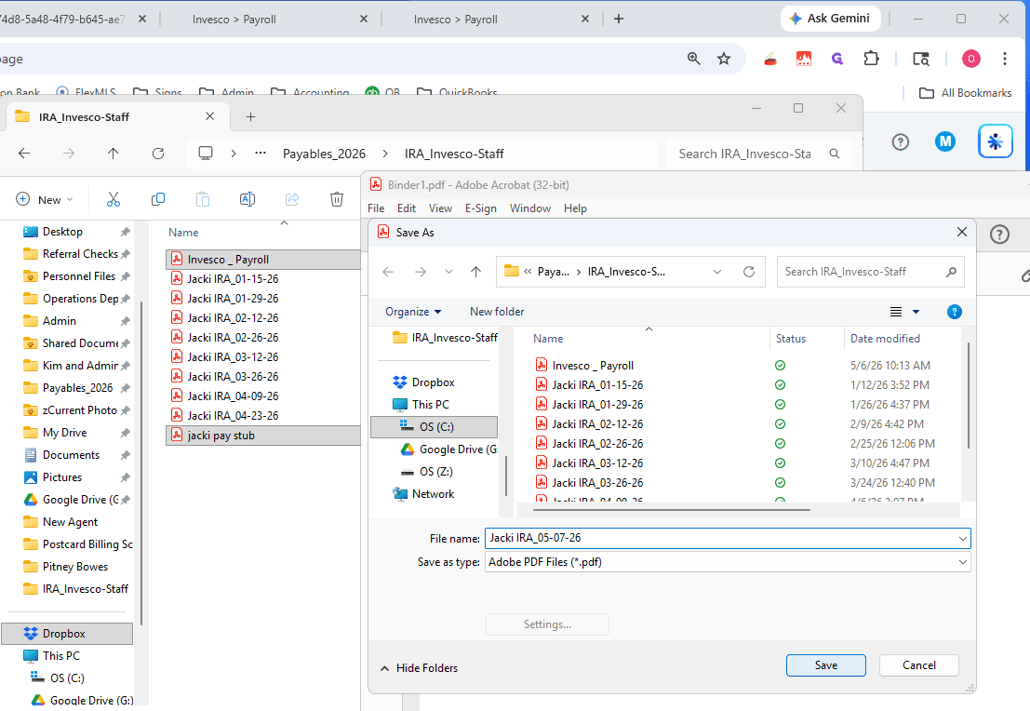The width and height of the screenshot is (1030, 711).
Task: Click New button in File Explorer toolbar
Action: (44, 199)
